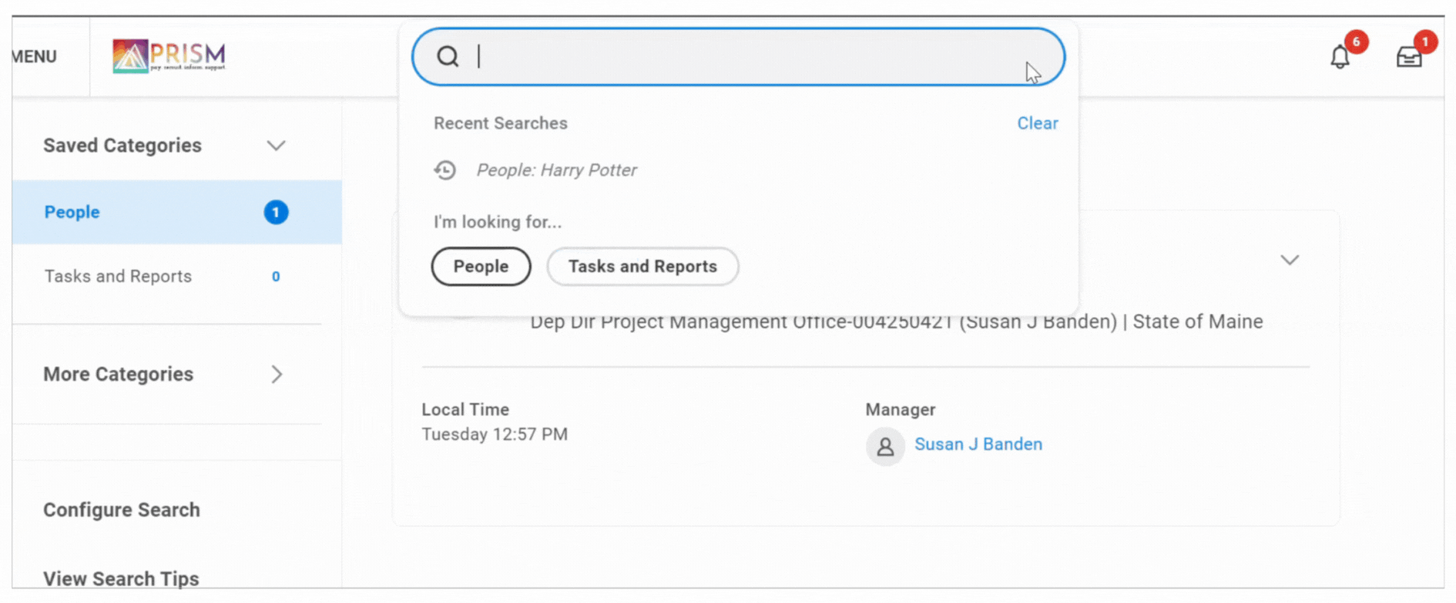
Task: Select Tasks and Reports in sidebar
Action: [118, 276]
